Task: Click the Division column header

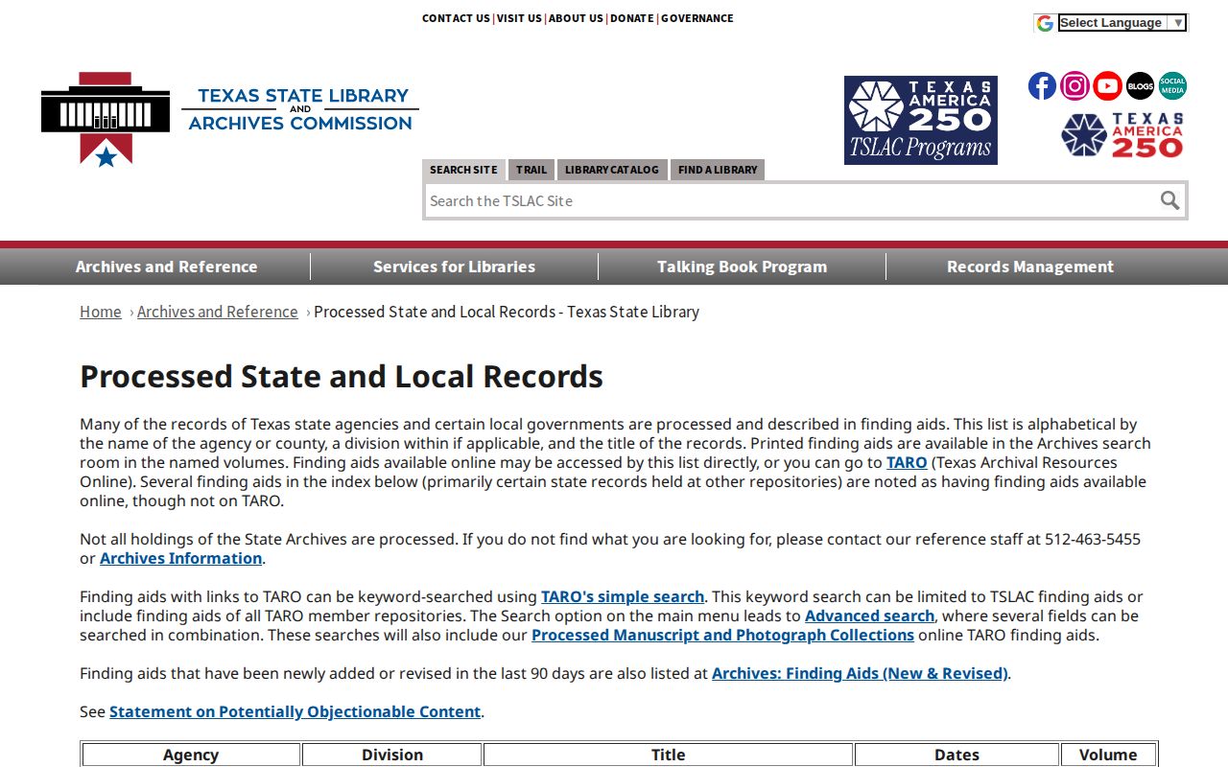Action: (x=392, y=755)
